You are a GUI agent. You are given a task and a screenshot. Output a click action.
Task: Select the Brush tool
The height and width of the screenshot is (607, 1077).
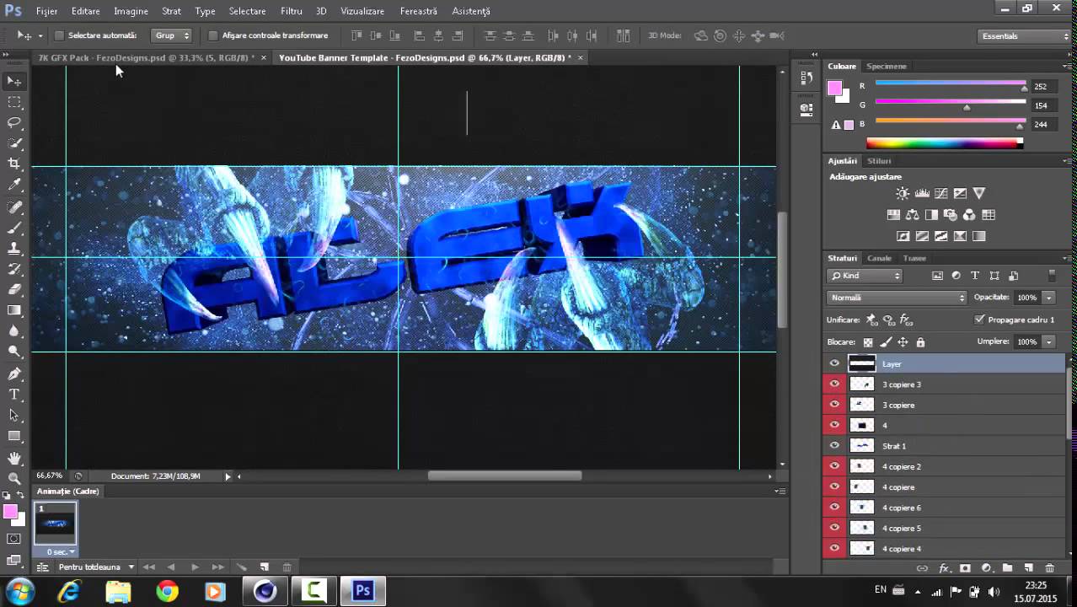click(x=14, y=228)
